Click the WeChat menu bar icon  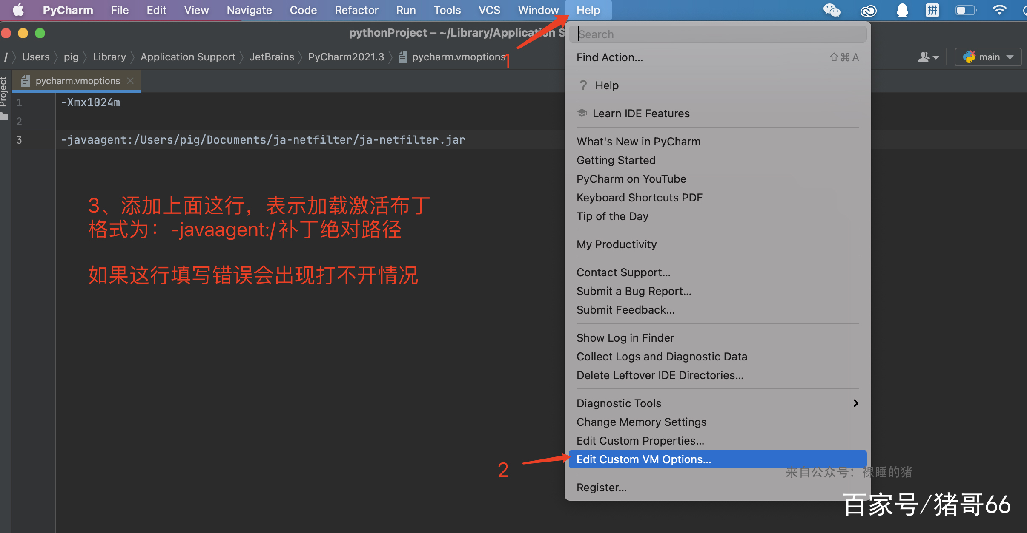click(x=832, y=10)
